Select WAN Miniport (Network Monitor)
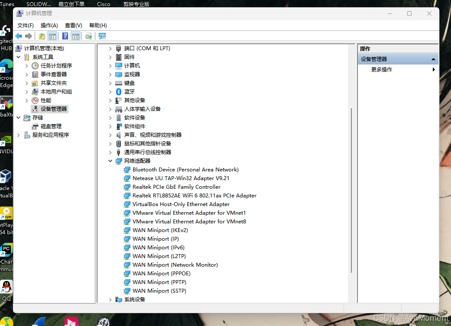 pyautogui.click(x=175, y=265)
